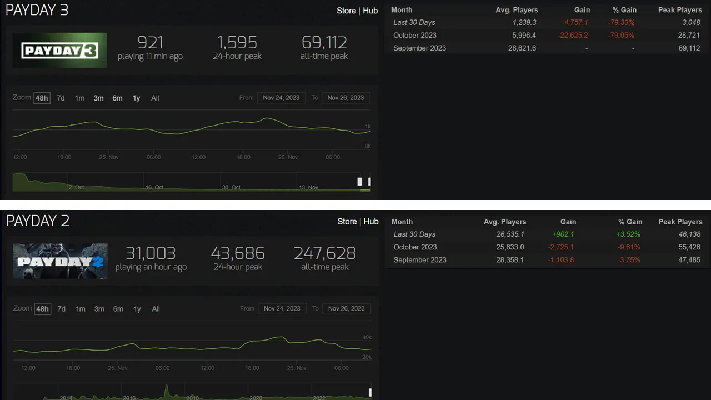The image size is (711, 400).
Task: Select 3m zoom on PAYDAY 3 chart
Action: pyautogui.click(x=98, y=98)
